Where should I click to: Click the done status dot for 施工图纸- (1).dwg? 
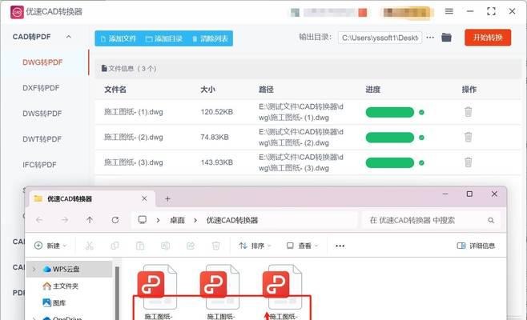pyautogui.click(x=421, y=112)
